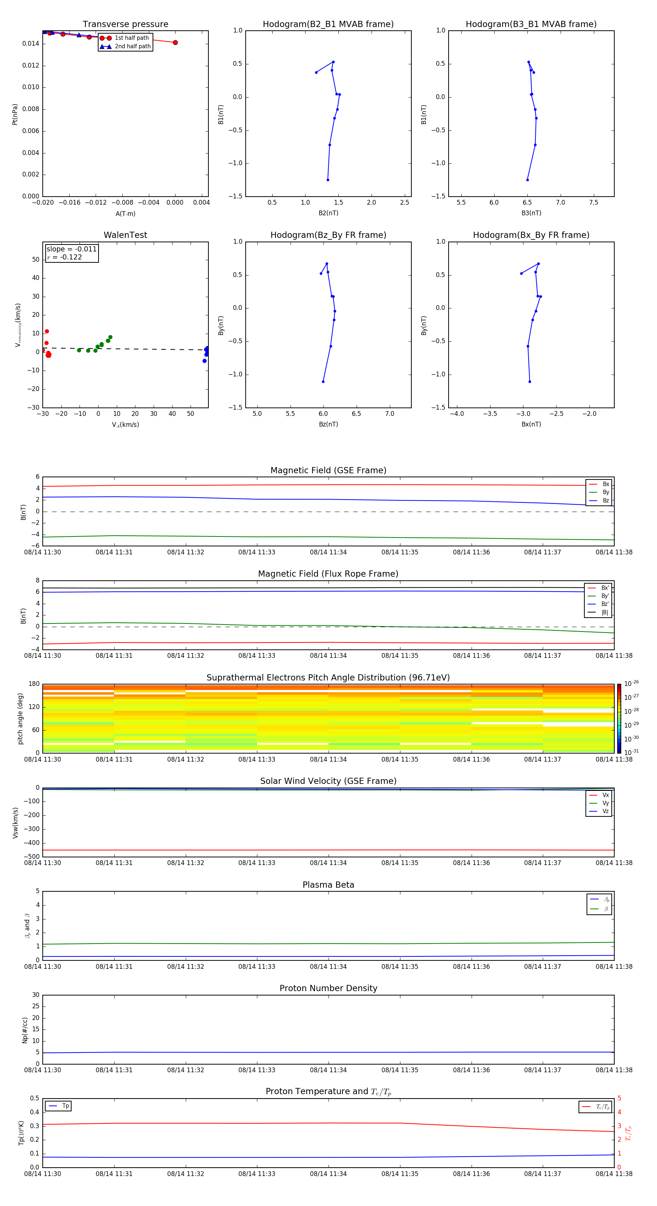Click the 'Hodogram(B3_B1 MVAB frame)' title

(531, 24)
